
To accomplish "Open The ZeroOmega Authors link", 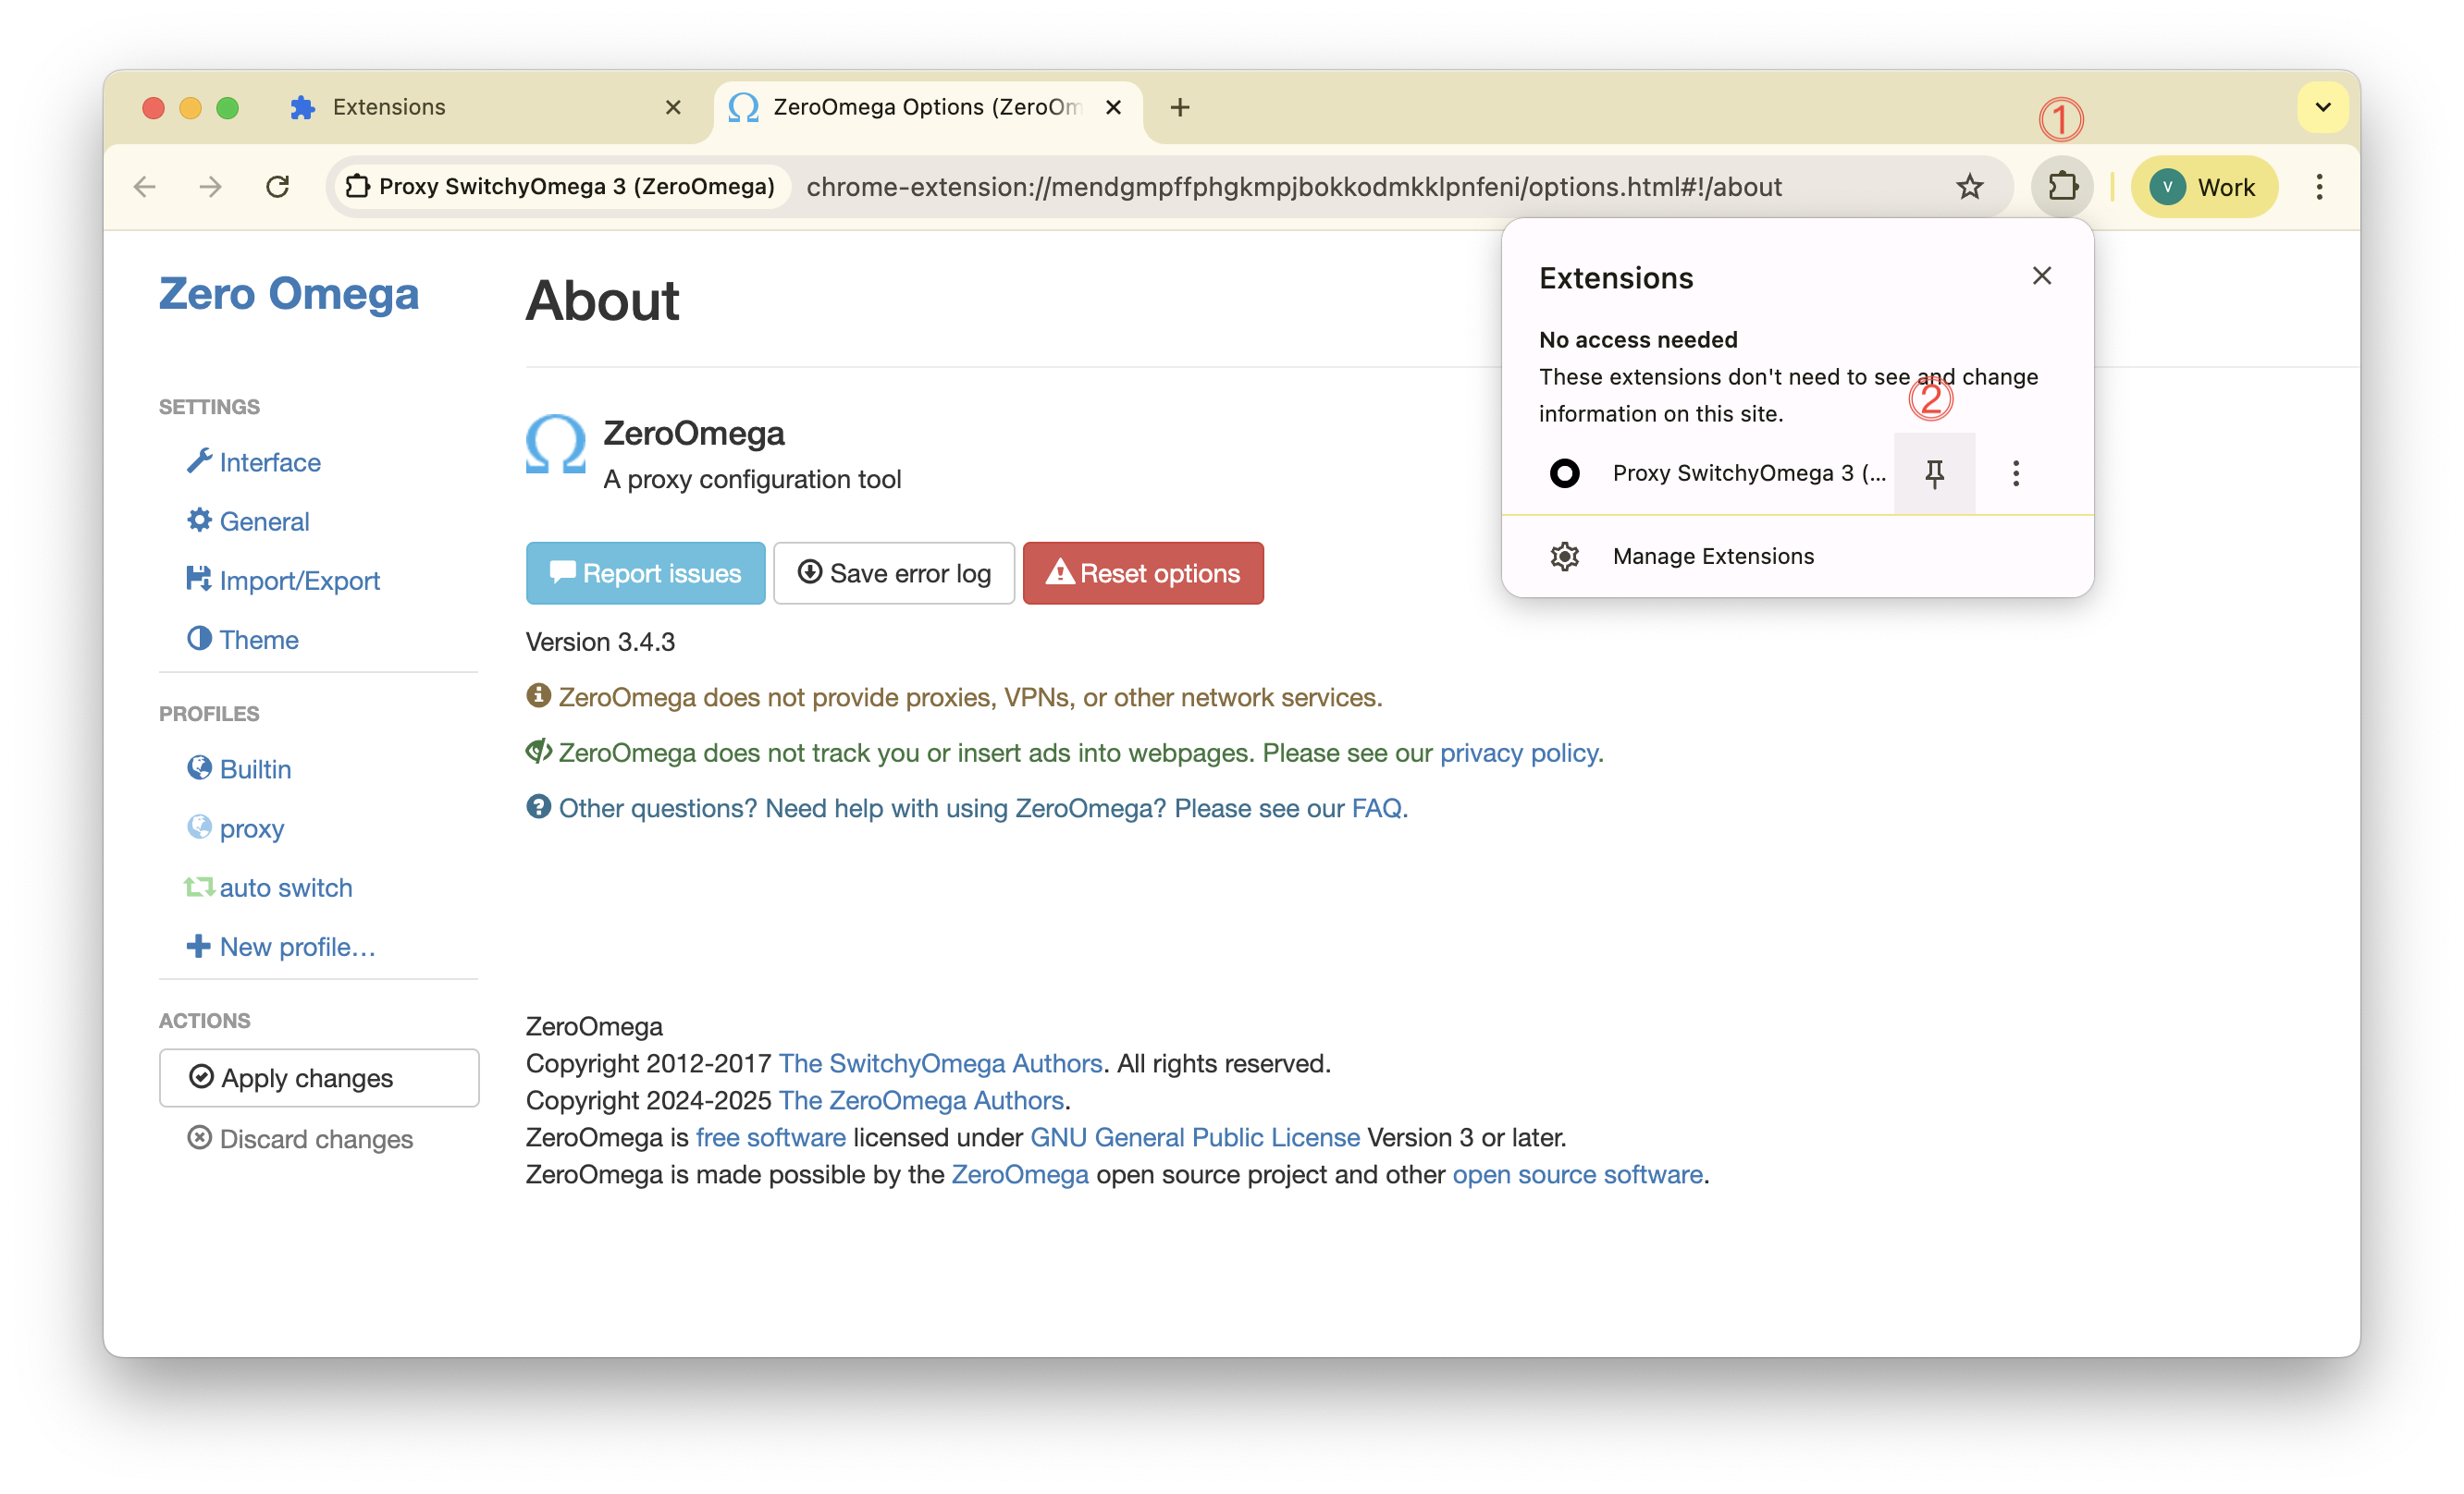I will coord(921,1100).
